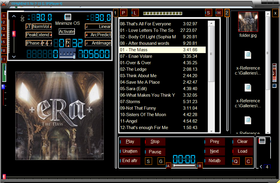Set loop marker B
Viewport: 280px width, 183px height.
(x=200, y=166)
